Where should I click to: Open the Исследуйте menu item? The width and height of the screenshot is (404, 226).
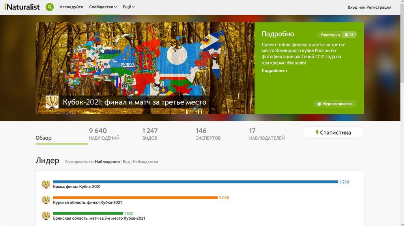pos(71,7)
